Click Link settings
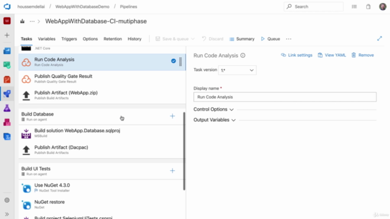The height and width of the screenshot is (219, 390). pos(297,55)
